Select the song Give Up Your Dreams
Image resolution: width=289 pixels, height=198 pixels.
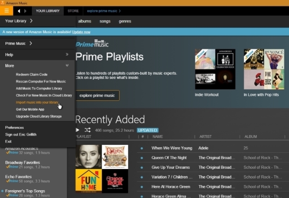pyautogui.click(x=171, y=167)
